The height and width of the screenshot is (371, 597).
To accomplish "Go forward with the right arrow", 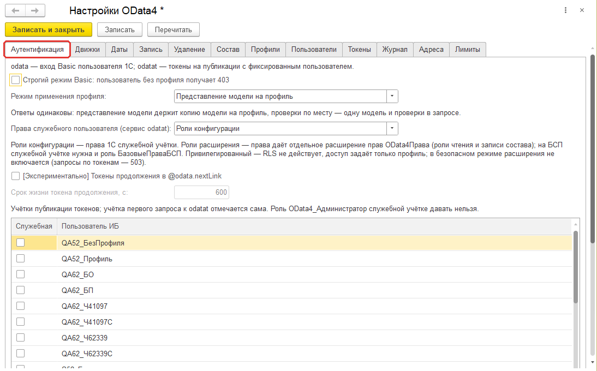I will pos(35,11).
